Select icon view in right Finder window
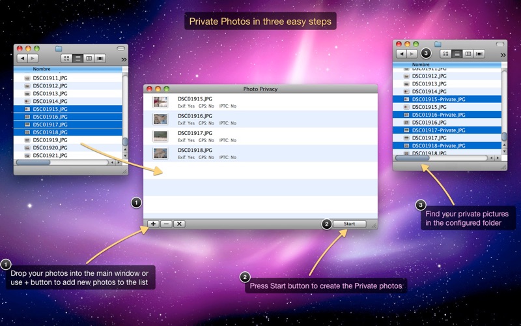This screenshot has height=326, width=521. pos(445,53)
